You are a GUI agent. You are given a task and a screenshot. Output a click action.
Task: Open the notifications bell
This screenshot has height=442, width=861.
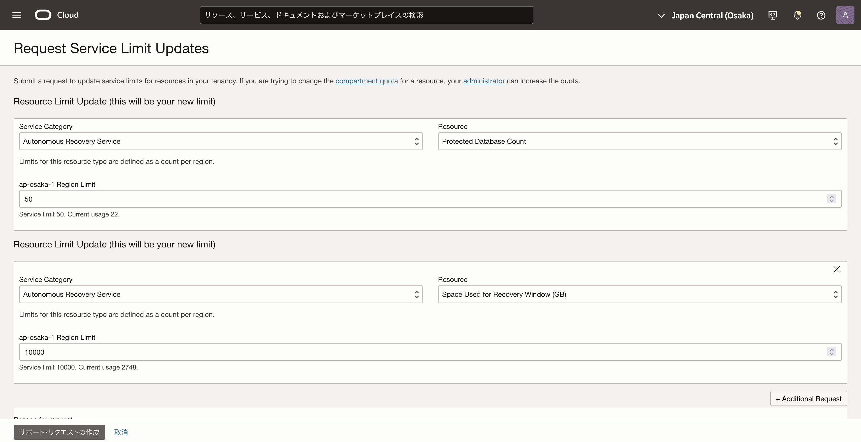pyautogui.click(x=797, y=15)
